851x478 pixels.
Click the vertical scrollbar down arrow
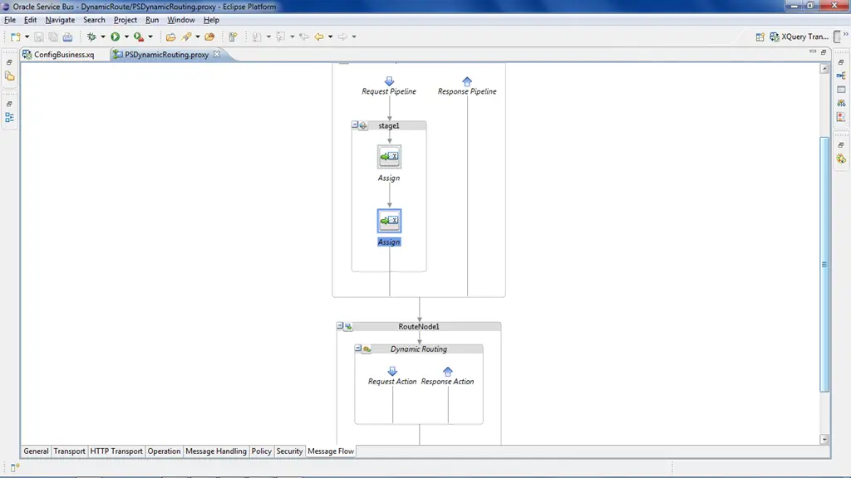(824, 440)
